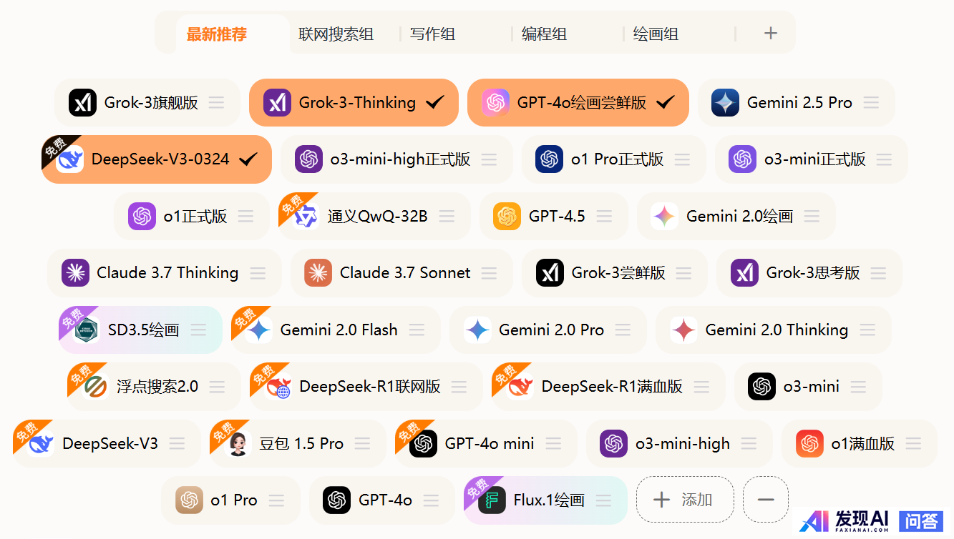Click the 通义QwQ-32B label
Viewport: 954px width, 539px height.
point(377,216)
